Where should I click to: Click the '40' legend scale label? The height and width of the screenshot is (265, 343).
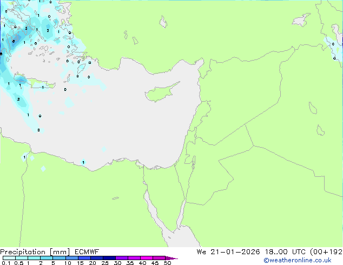tap(142, 263)
